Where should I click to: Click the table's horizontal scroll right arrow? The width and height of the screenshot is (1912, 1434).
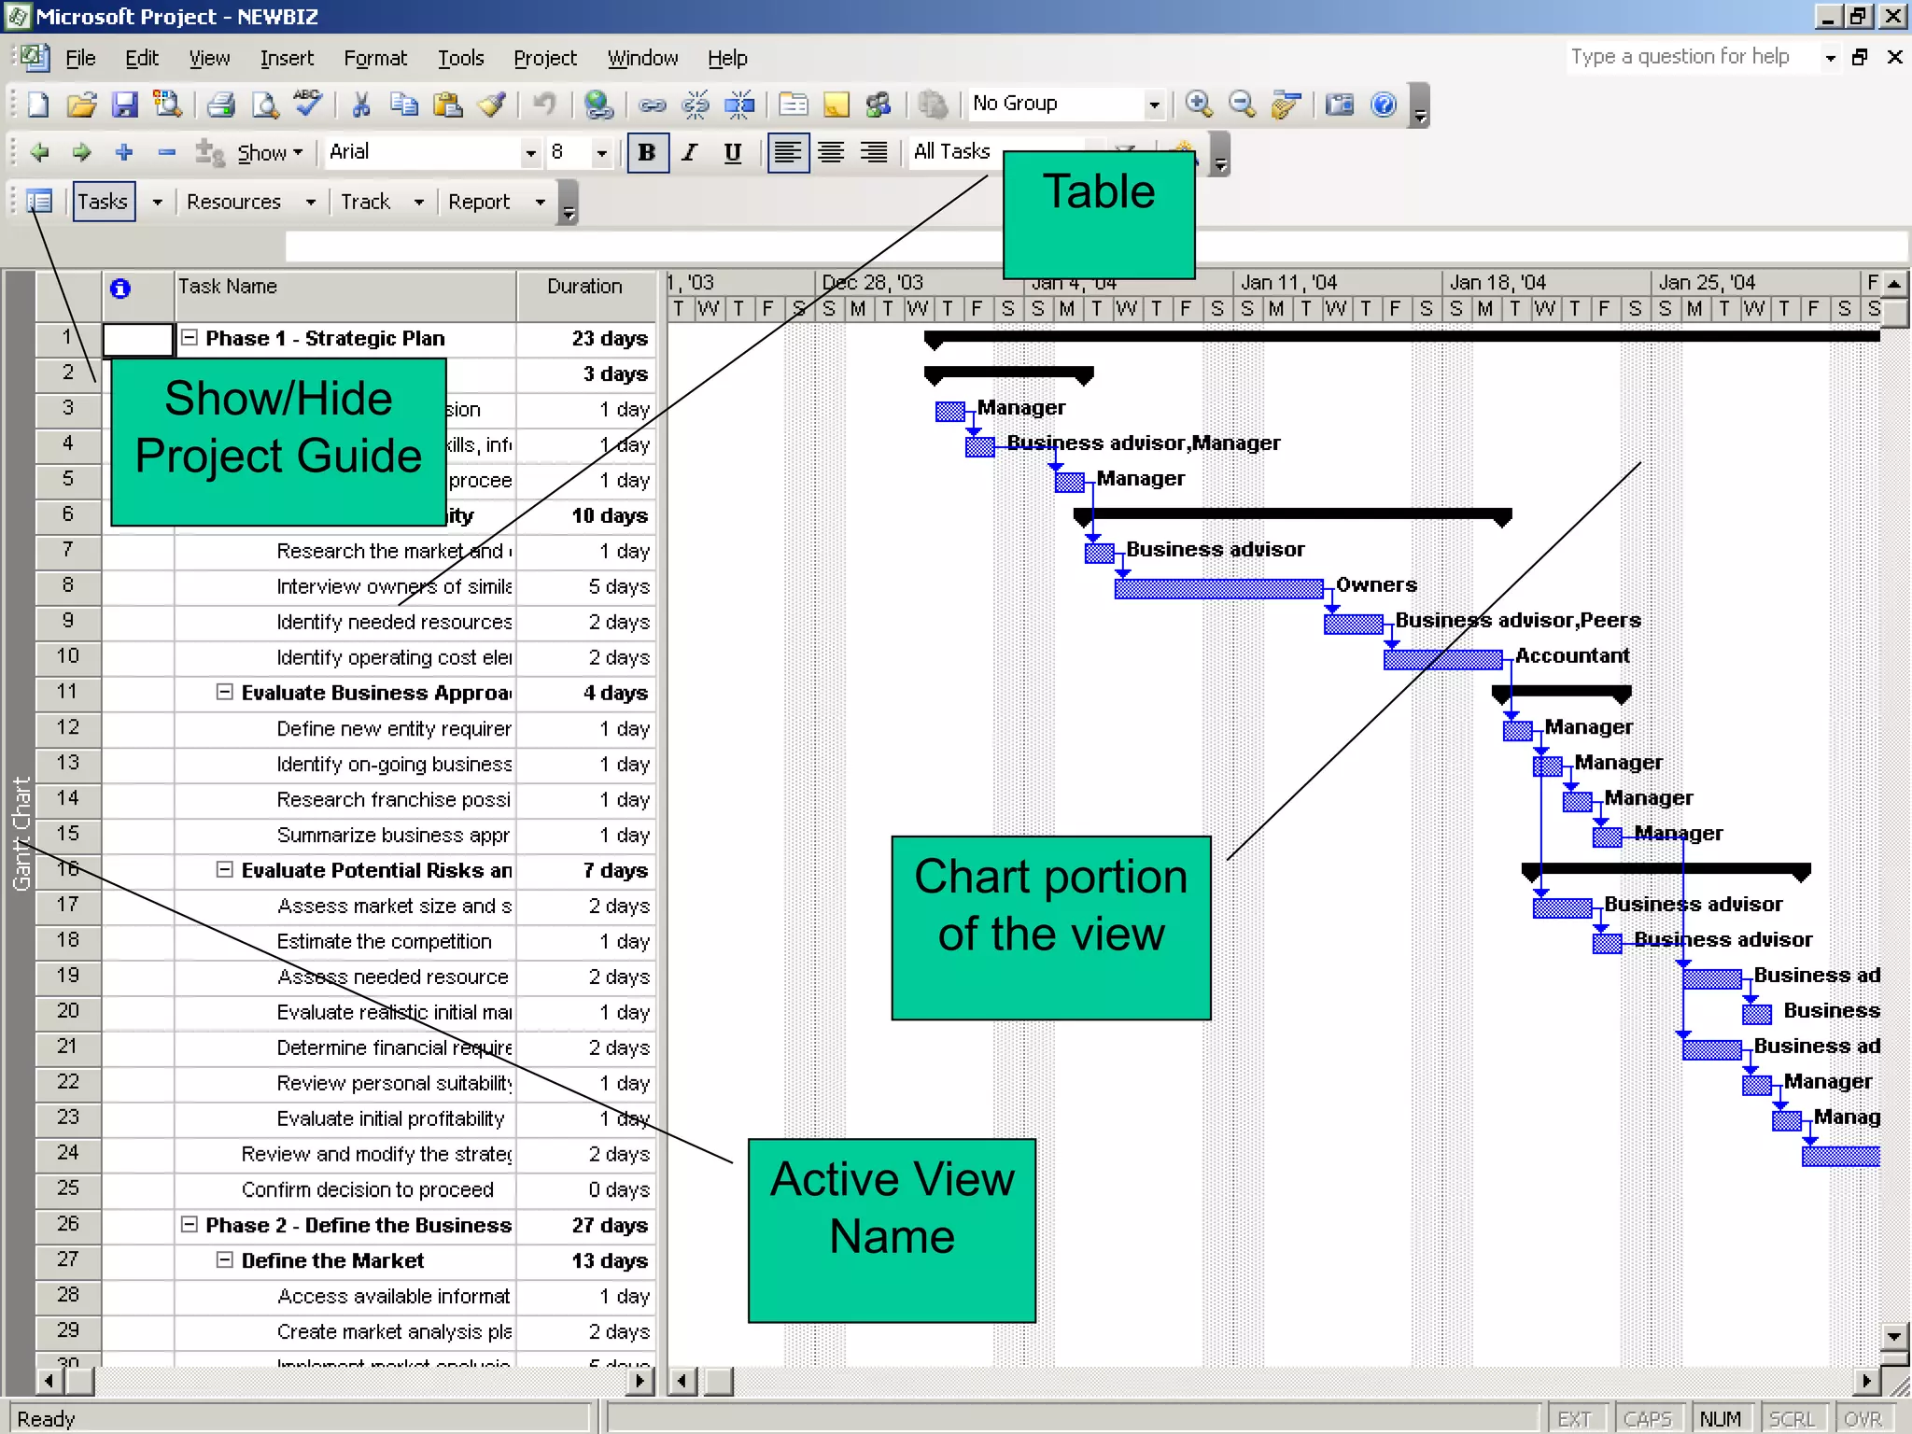tap(640, 1381)
